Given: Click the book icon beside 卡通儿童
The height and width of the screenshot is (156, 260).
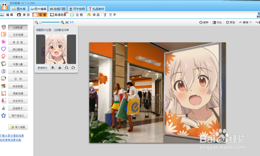Looking at the screenshot, I should (3, 64).
